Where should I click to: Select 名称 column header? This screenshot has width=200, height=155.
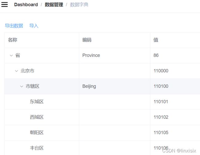13,40
